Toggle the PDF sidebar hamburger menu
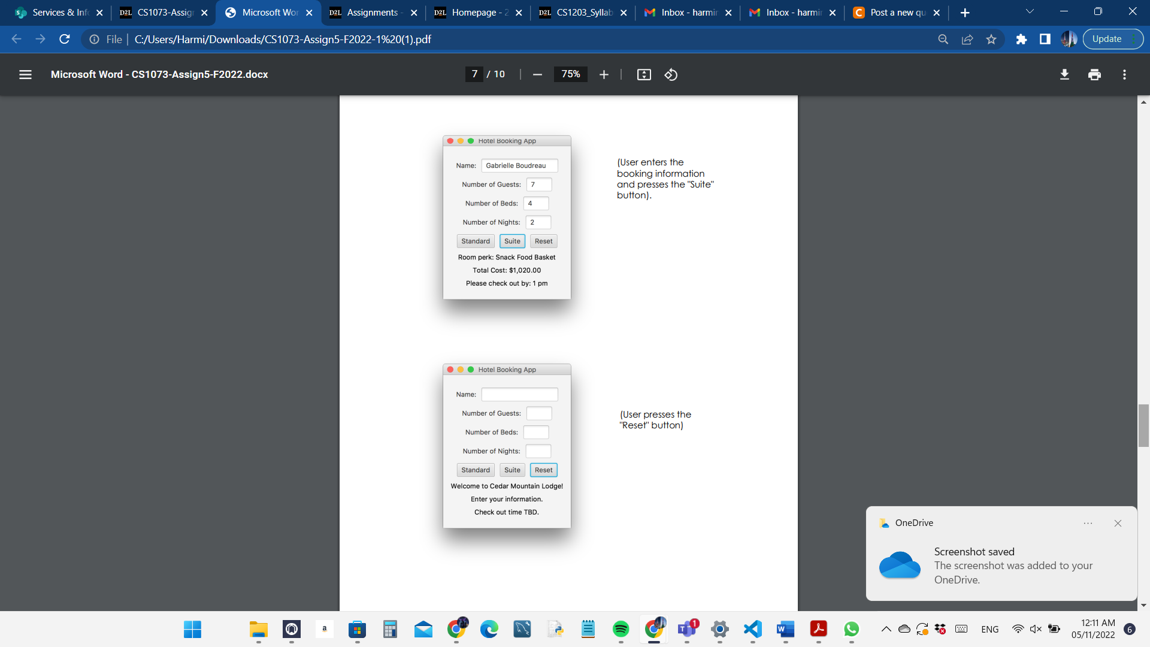This screenshot has height=647, width=1150. pos(25,74)
